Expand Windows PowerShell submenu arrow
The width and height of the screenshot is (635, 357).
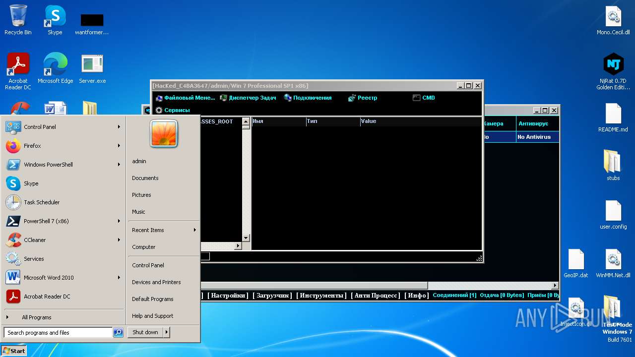pyautogui.click(x=119, y=165)
